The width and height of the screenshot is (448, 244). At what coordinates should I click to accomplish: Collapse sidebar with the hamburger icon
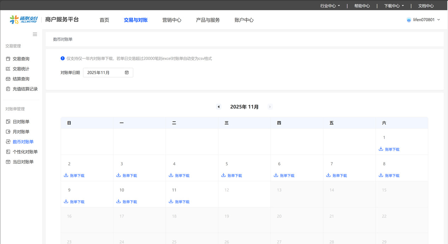35,34
